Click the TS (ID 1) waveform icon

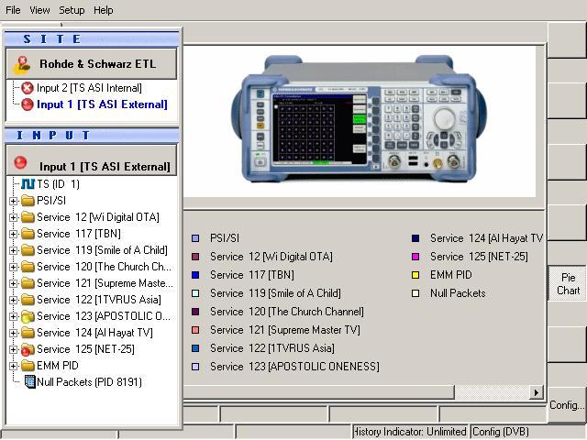point(28,184)
